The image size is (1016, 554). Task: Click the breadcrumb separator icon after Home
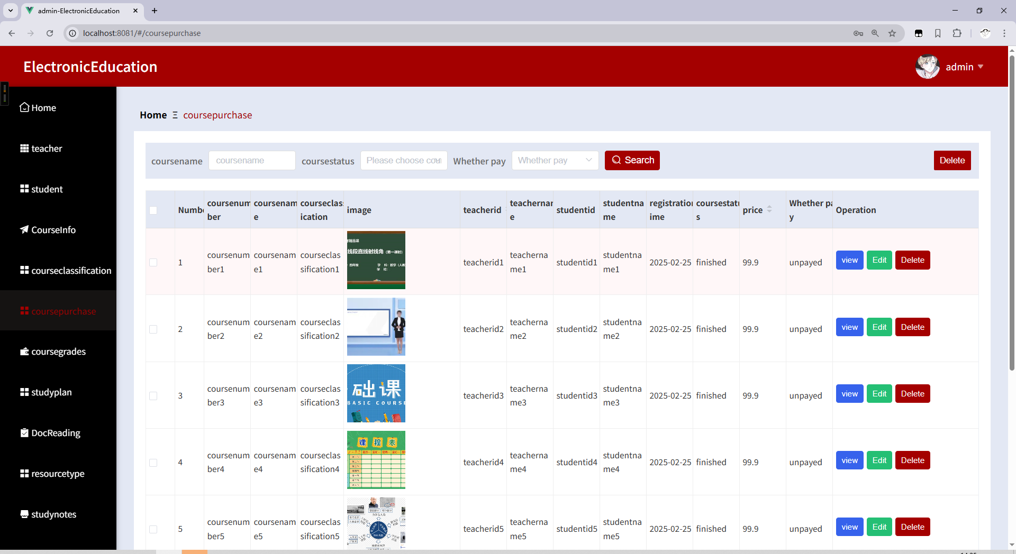coord(175,115)
